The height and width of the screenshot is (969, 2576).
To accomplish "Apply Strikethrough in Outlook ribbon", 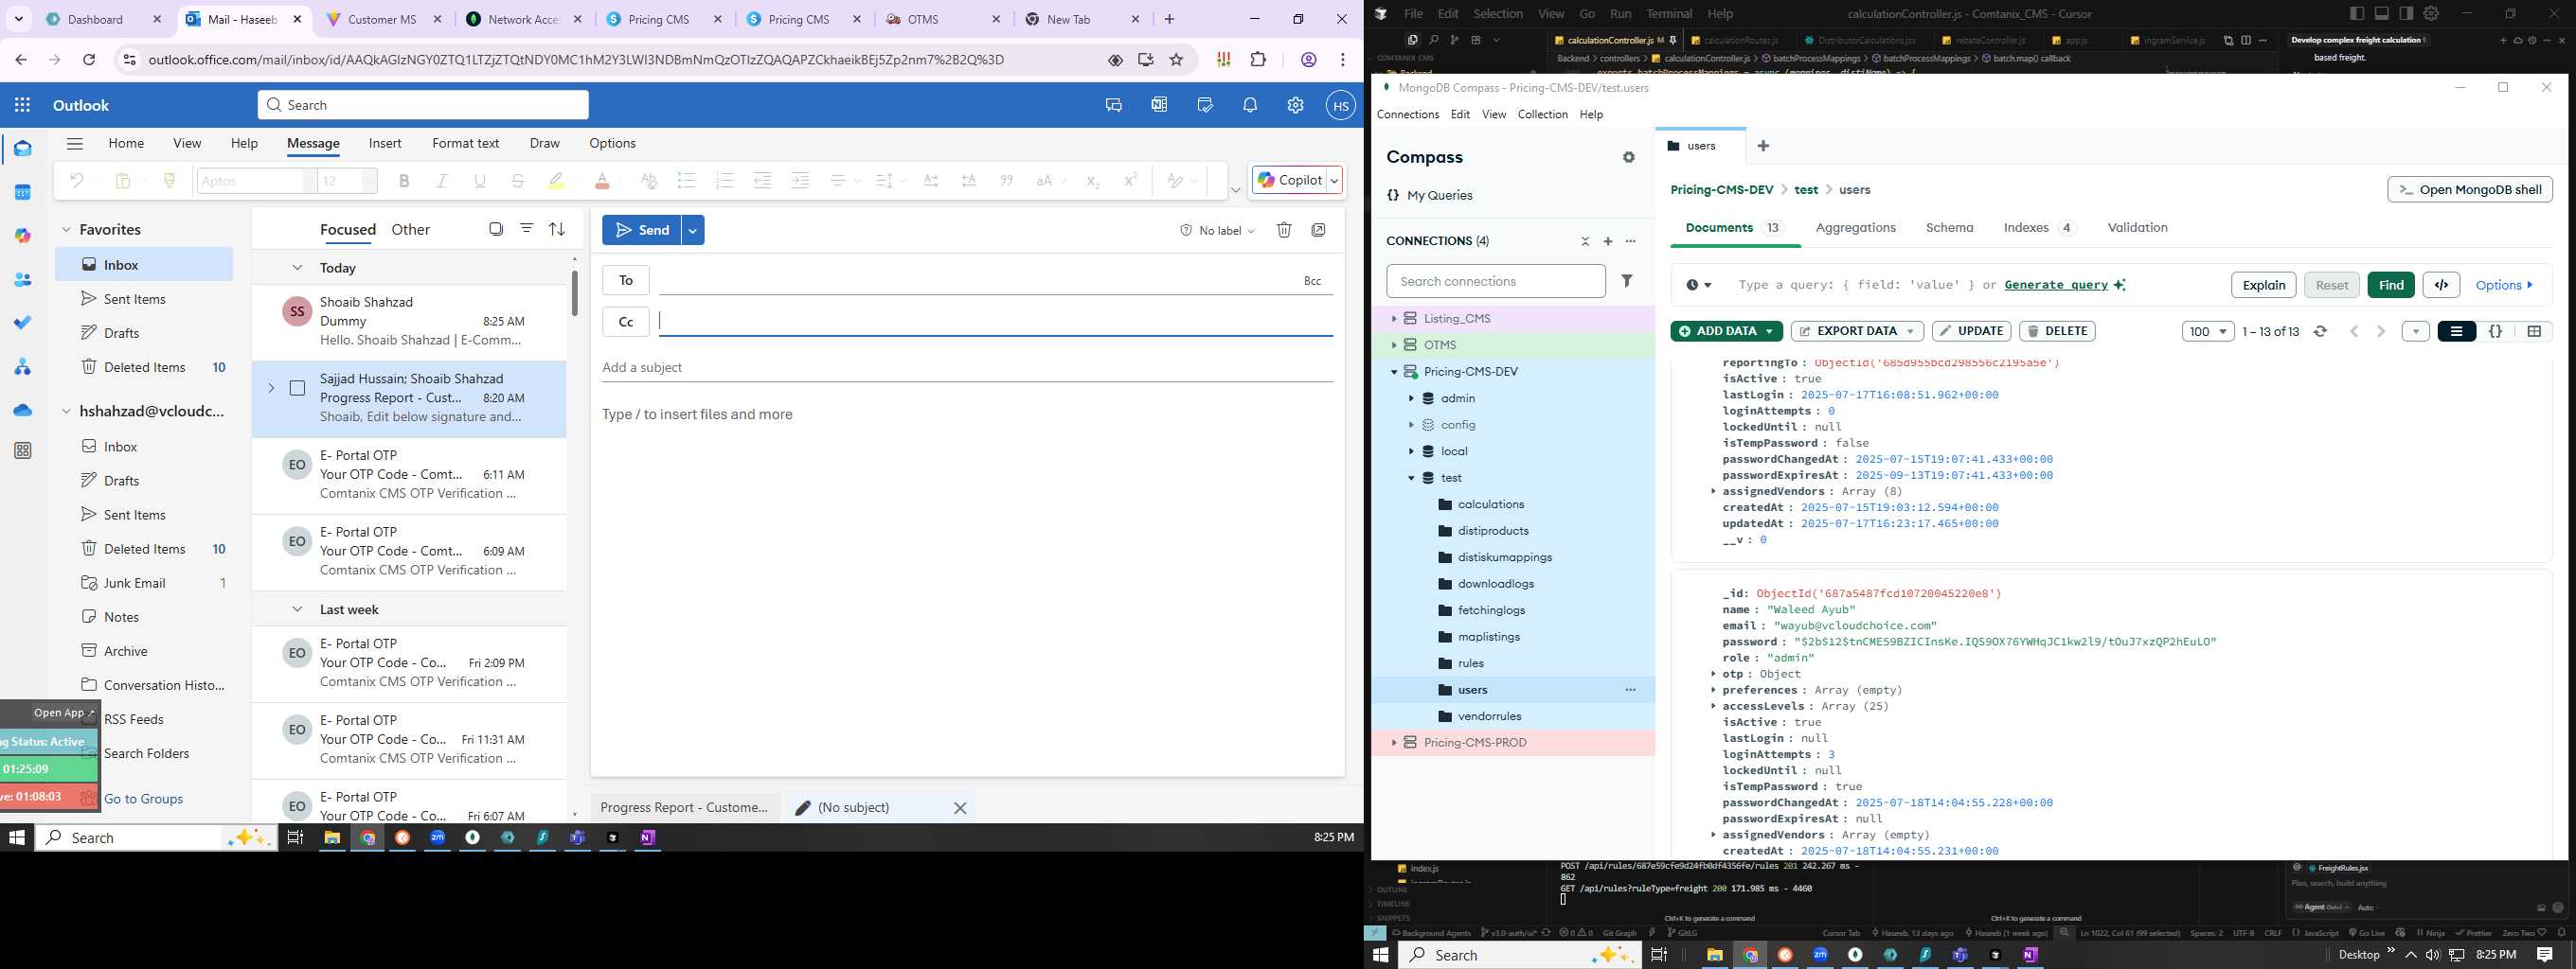I will click(x=518, y=181).
